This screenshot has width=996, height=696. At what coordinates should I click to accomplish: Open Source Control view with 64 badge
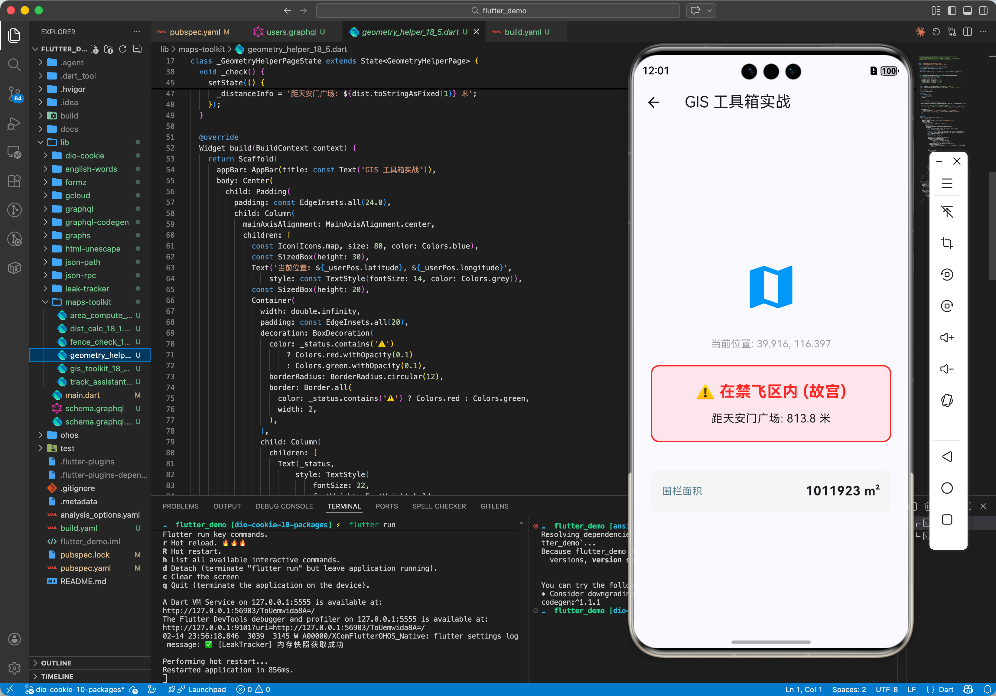pyautogui.click(x=14, y=93)
